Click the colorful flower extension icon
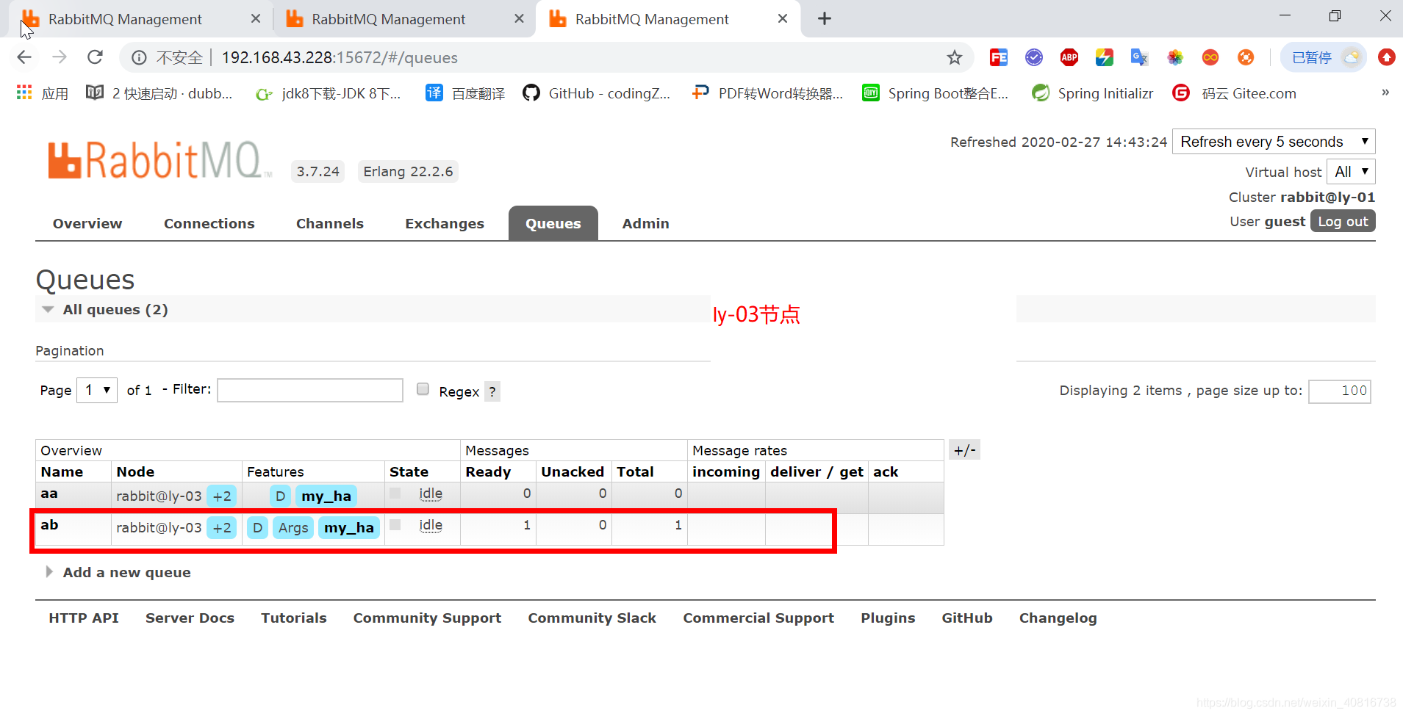The width and height of the screenshot is (1403, 716). pos(1174,57)
